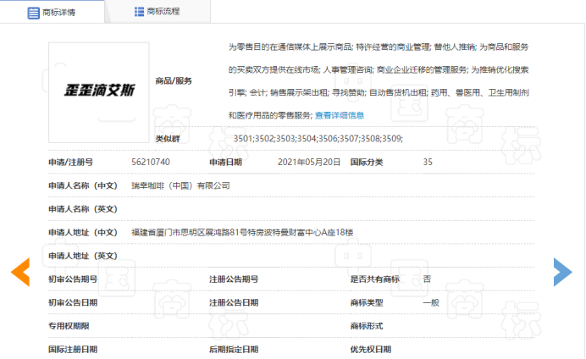Click the 商品/服务 label
The width and height of the screenshot is (586, 359).
[174, 81]
